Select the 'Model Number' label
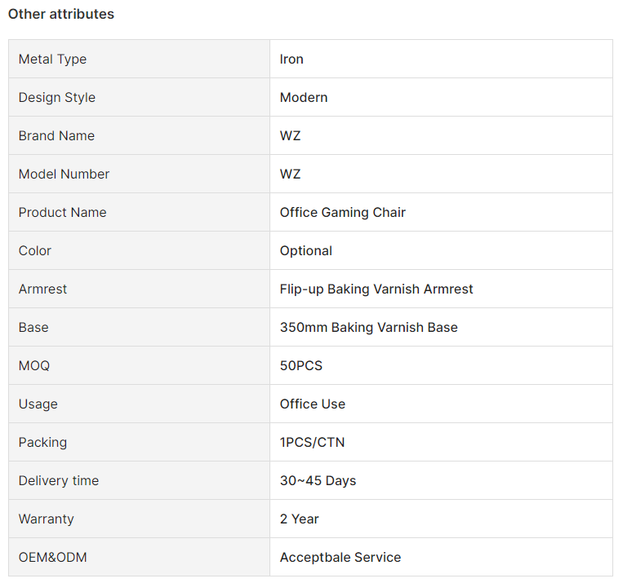The height and width of the screenshot is (583, 623). pos(64,174)
